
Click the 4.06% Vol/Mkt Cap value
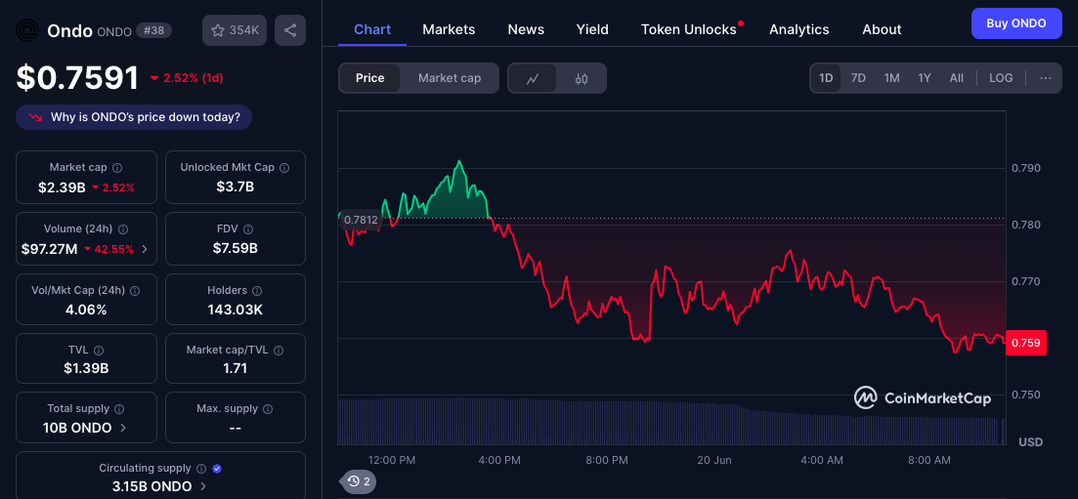87,310
